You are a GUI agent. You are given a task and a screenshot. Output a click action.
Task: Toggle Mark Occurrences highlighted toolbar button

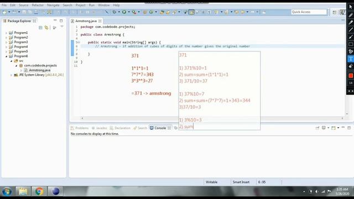click(x=191, y=12)
